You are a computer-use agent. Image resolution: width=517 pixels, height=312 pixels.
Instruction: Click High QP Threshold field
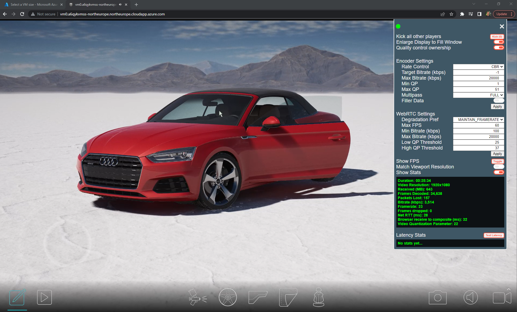point(478,148)
